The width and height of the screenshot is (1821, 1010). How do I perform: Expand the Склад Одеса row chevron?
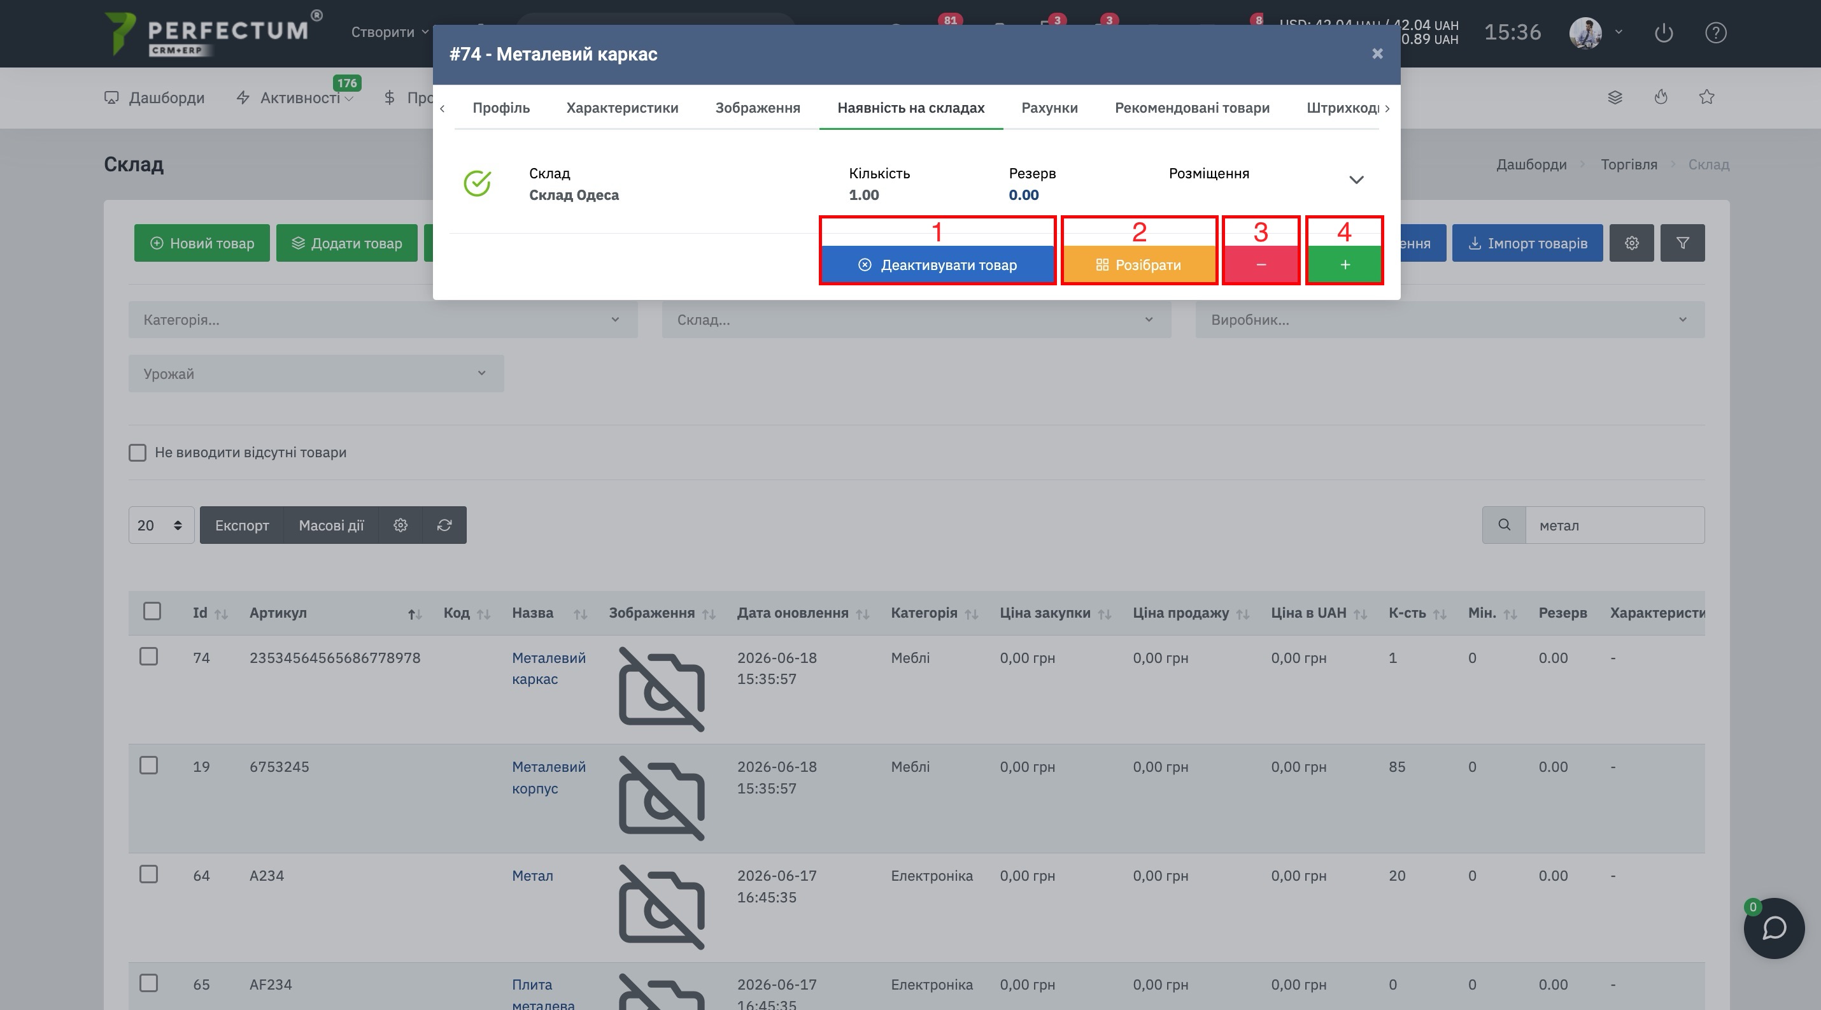(x=1356, y=180)
